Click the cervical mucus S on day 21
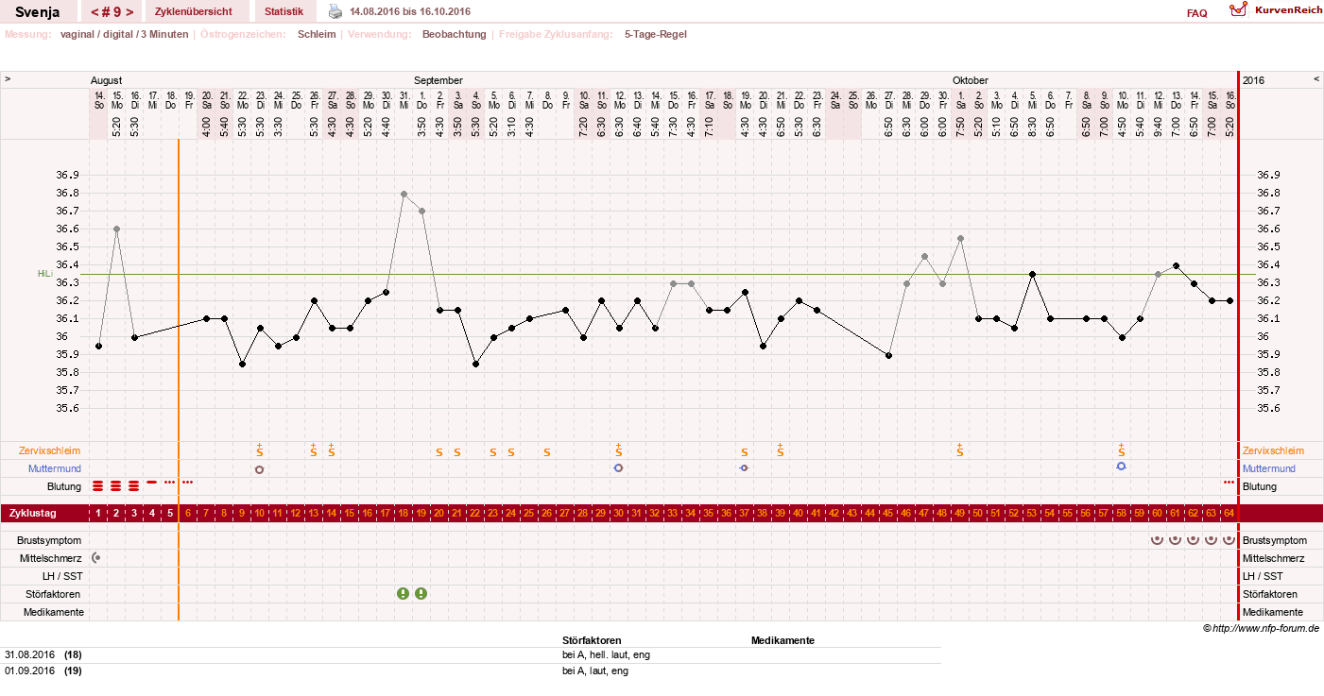The image size is (1324, 696). [457, 452]
